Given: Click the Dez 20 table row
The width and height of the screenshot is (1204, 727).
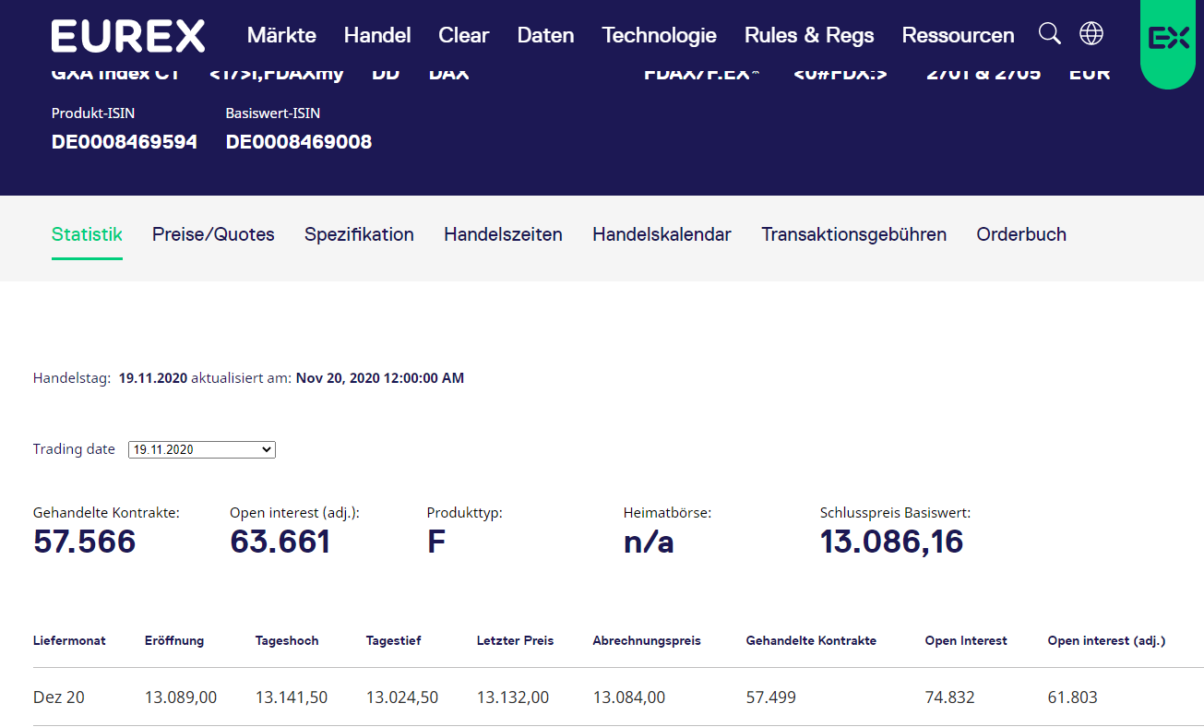Looking at the screenshot, I should click(59, 697).
